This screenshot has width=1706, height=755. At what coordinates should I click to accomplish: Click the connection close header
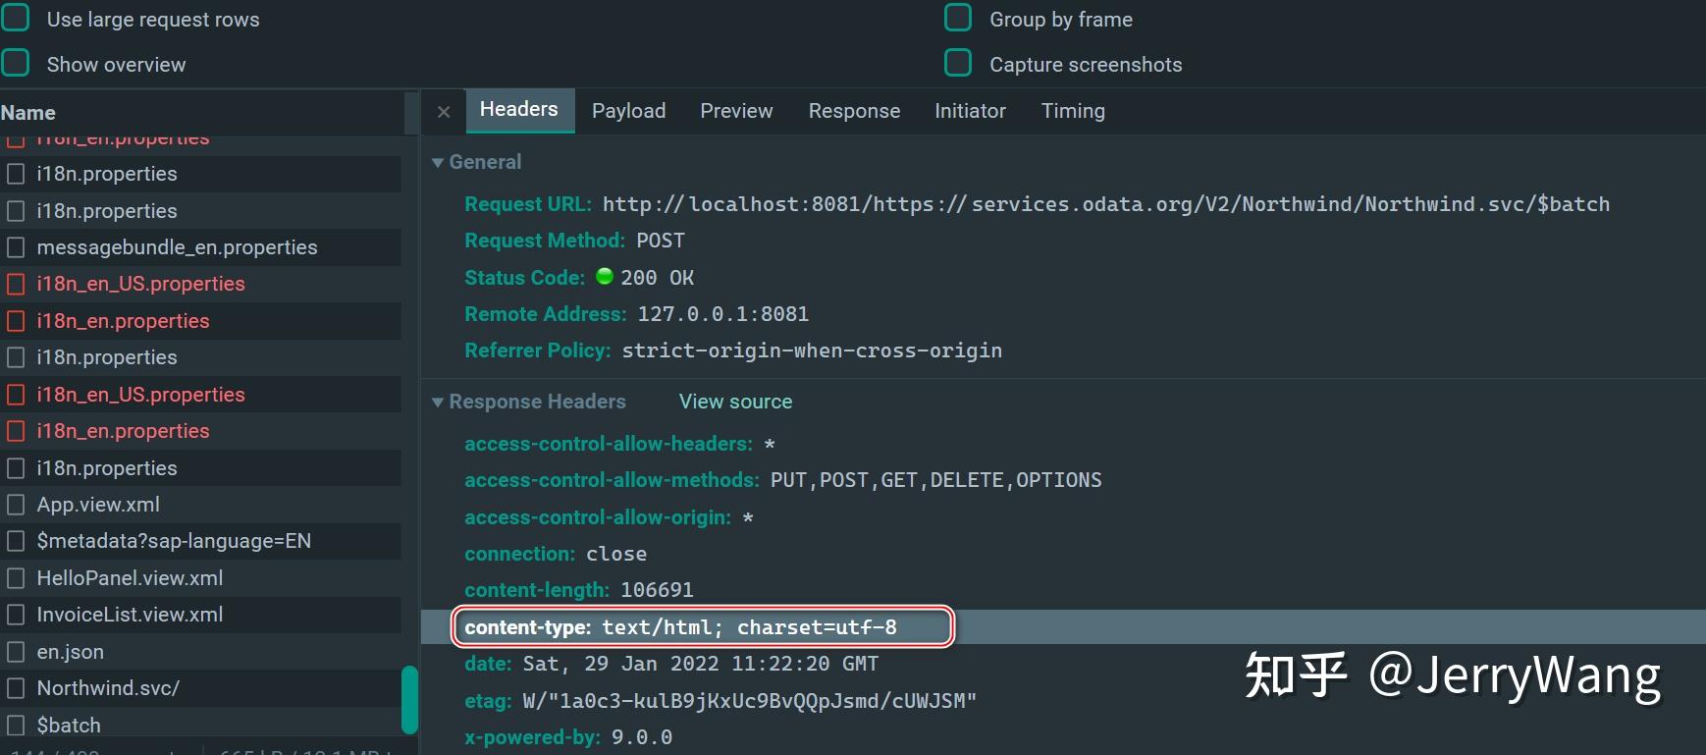556,554
